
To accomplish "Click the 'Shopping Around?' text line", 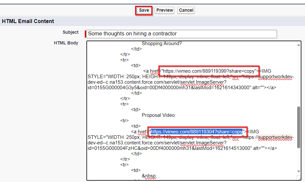I will click(x=162, y=43).
